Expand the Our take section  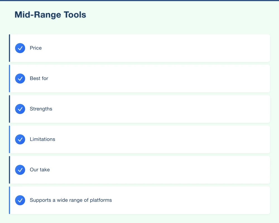click(x=139, y=169)
